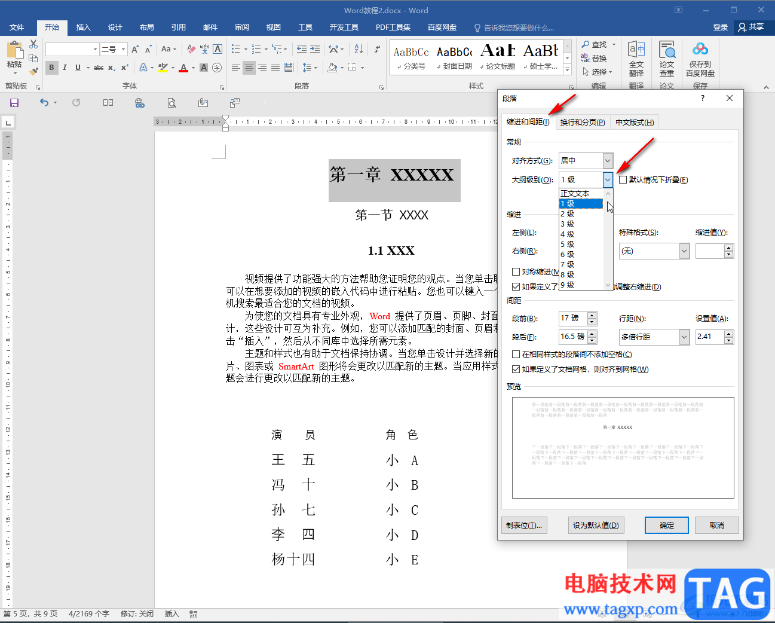Switch to 中文版式 tab
Viewport: 775px width, 623px height.
pyautogui.click(x=635, y=122)
